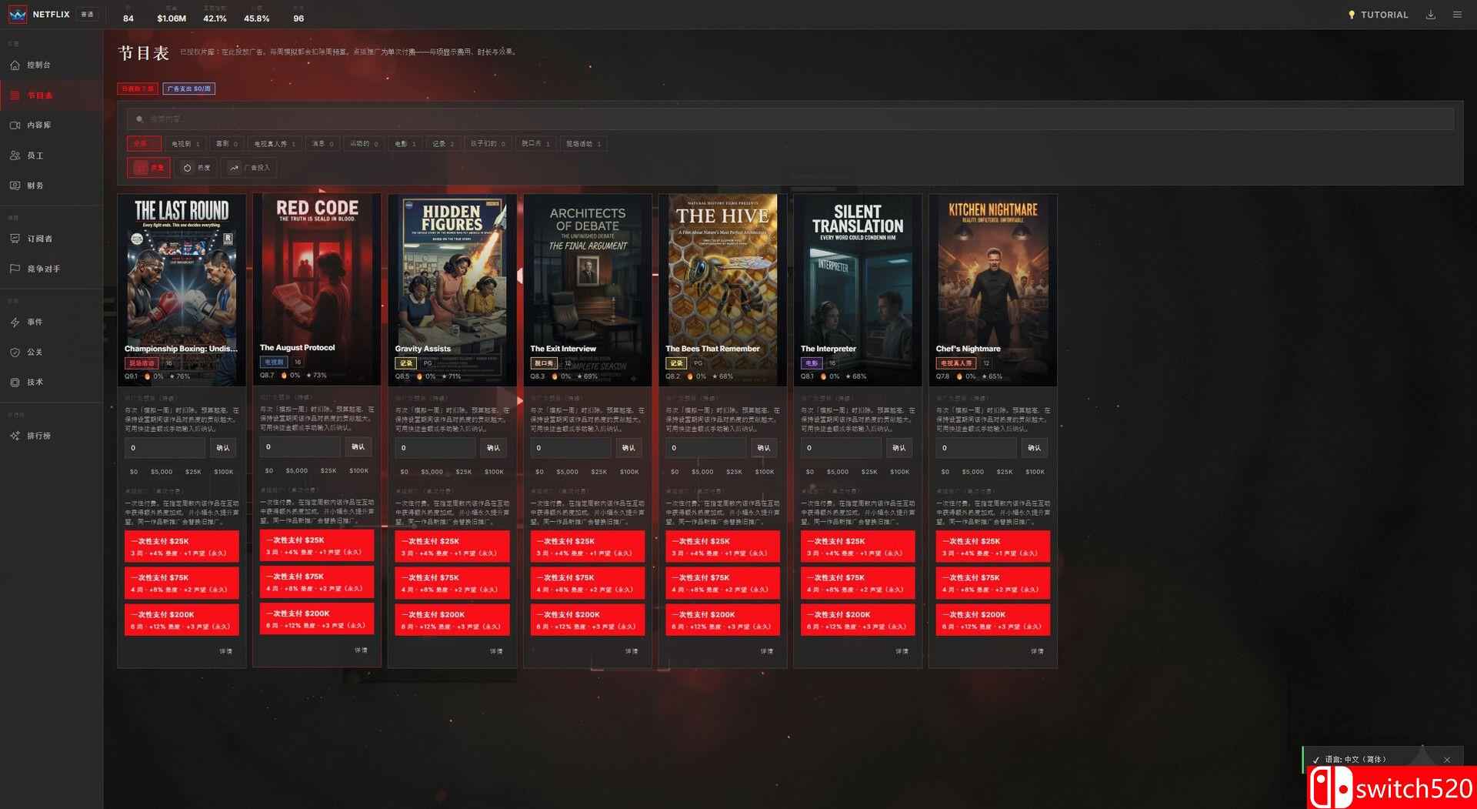Open 详情 for The August Protocol
Screen dimensions: 1477x809
[361, 650]
